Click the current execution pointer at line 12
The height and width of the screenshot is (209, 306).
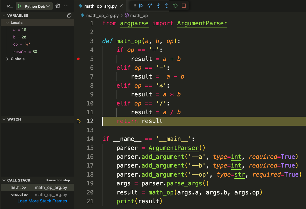79,121
